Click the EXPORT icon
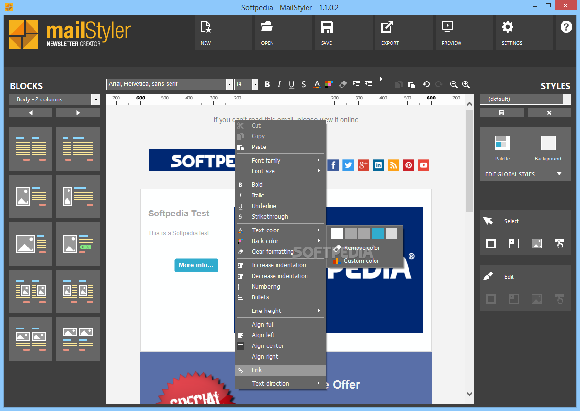The height and width of the screenshot is (411, 580). click(x=387, y=27)
